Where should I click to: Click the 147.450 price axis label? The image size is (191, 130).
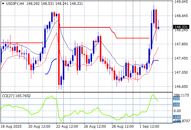(181, 58)
